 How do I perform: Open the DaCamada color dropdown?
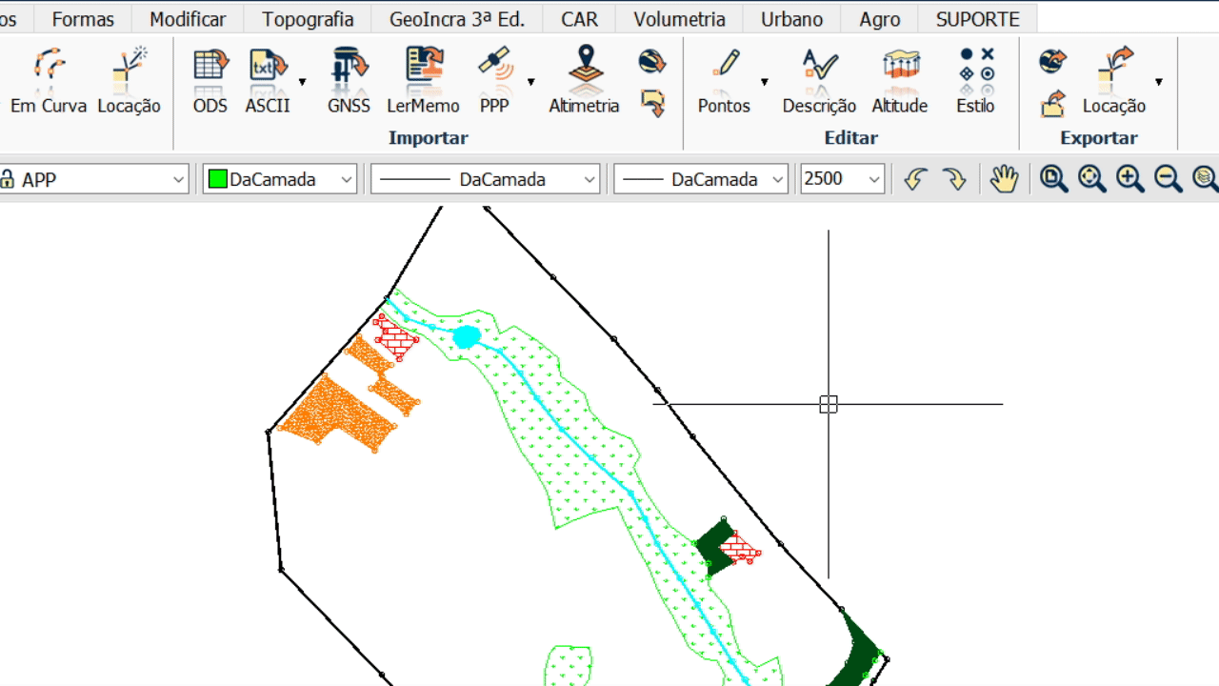coord(347,179)
